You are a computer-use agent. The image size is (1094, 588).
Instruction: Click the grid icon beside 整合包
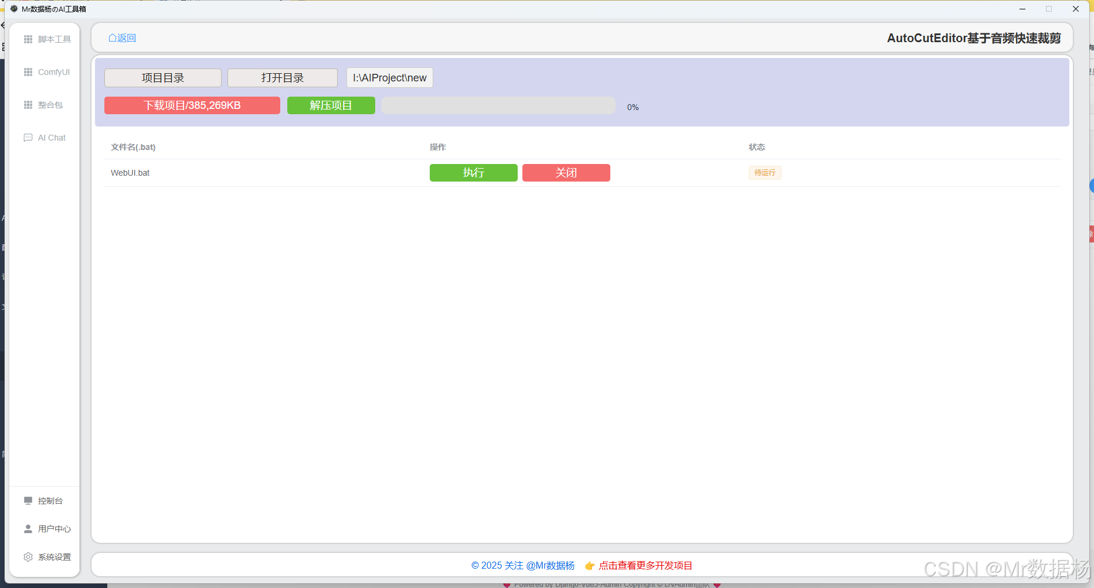click(x=28, y=105)
